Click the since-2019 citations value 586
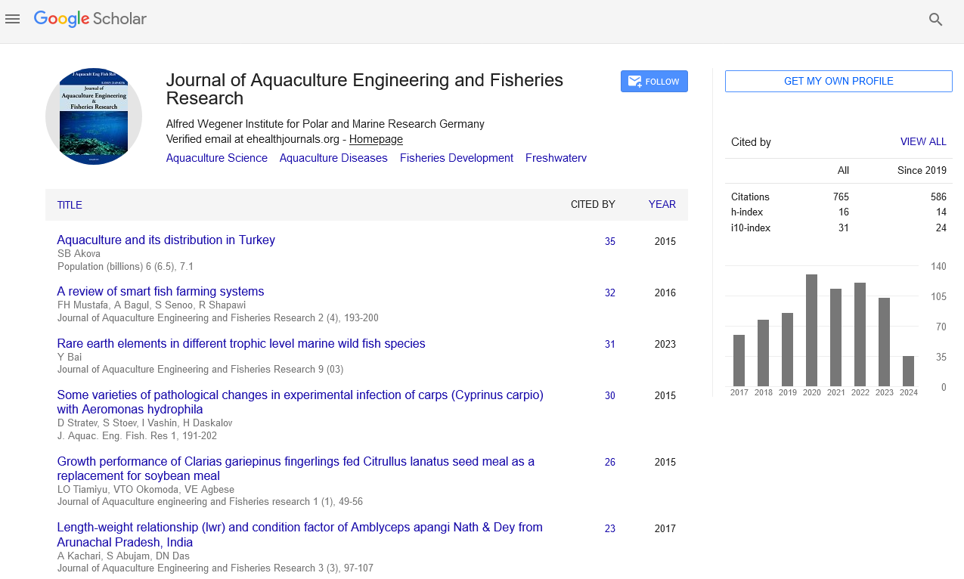Image resolution: width=964 pixels, height=579 pixels. (x=938, y=197)
